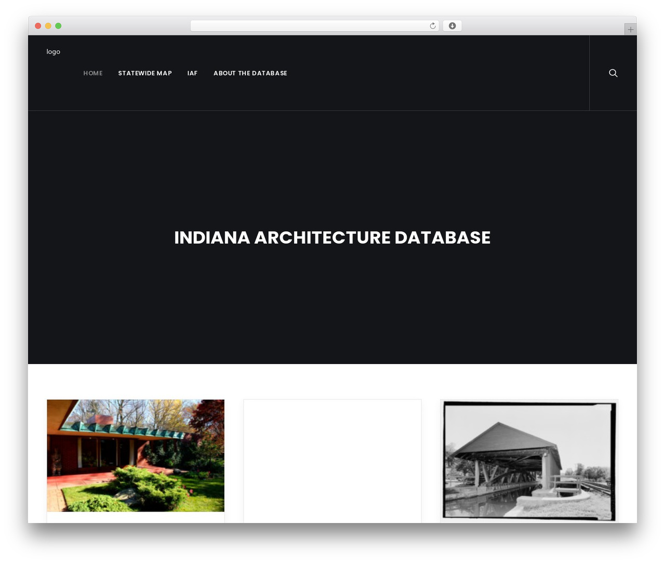
Task: Open About the Database page
Action: coord(250,73)
